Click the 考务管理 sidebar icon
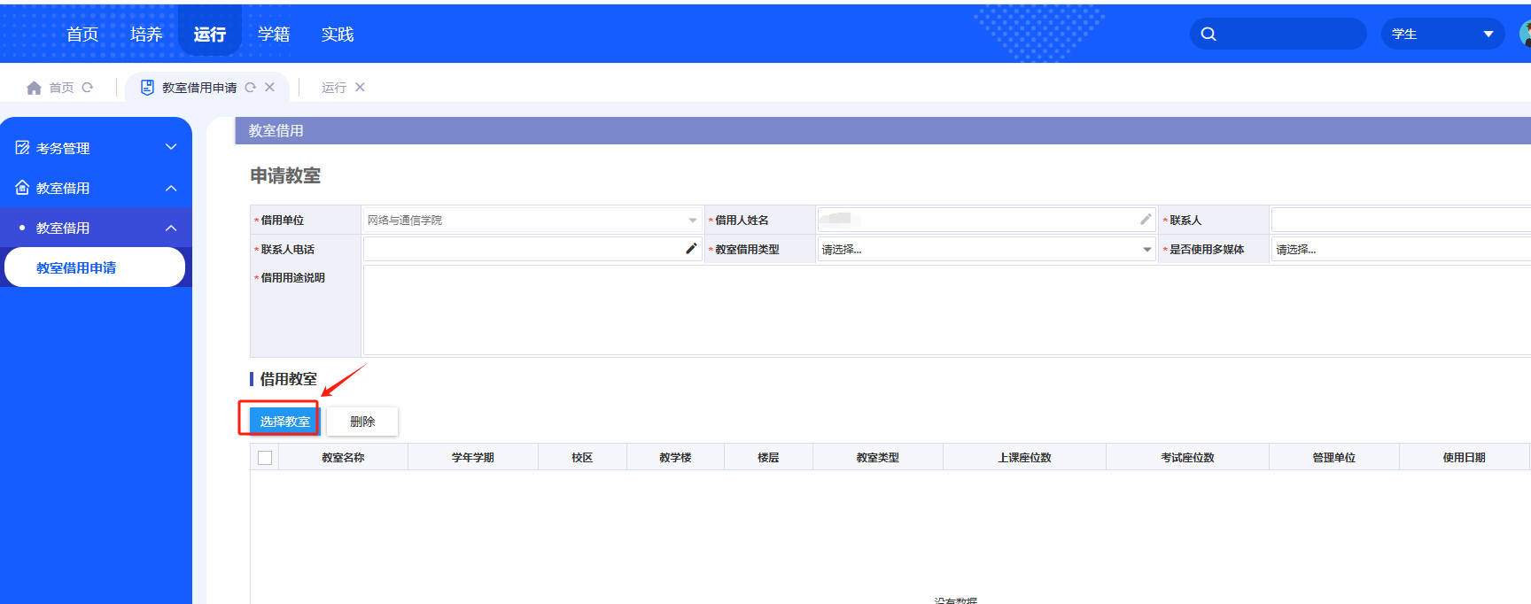 [22, 148]
